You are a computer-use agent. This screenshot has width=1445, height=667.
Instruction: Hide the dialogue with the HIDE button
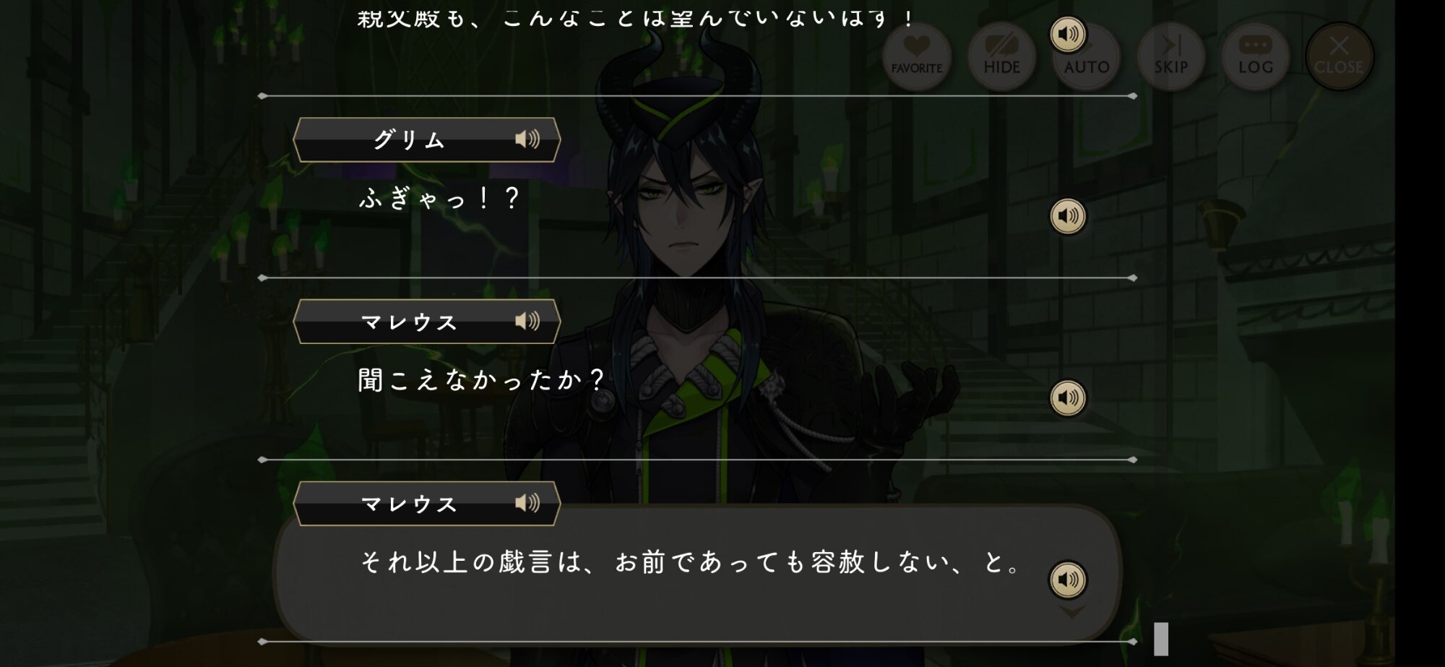point(1001,56)
